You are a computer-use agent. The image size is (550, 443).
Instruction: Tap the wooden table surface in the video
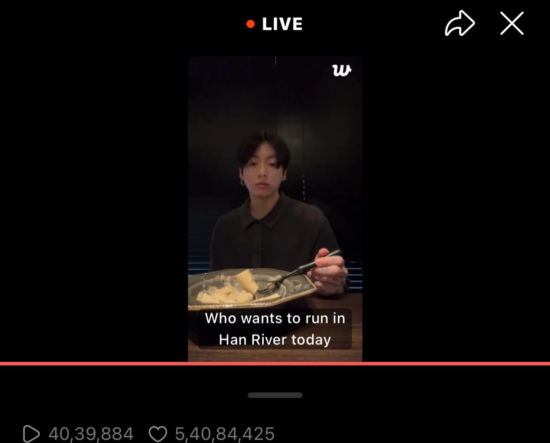338,319
